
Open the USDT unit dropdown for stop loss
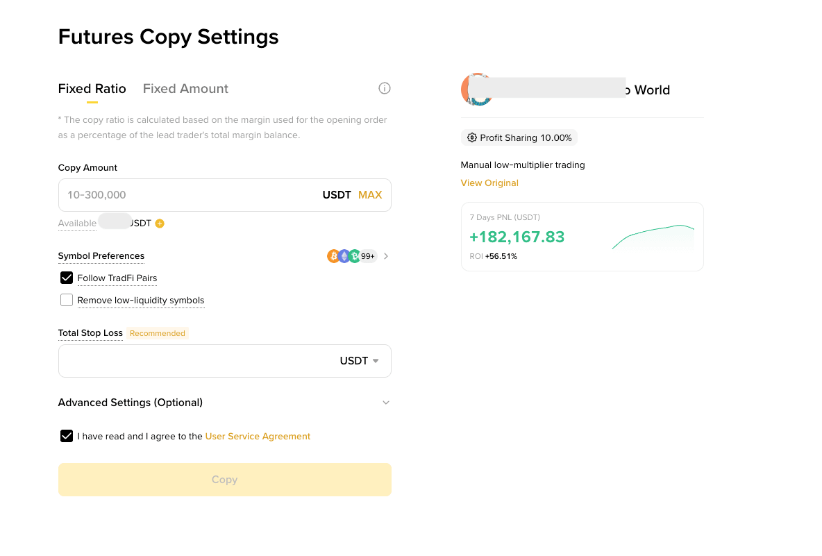pos(359,360)
